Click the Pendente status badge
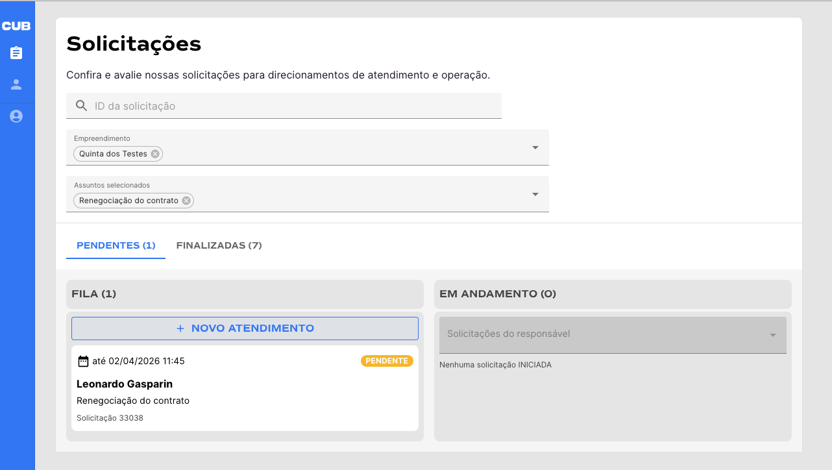The height and width of the screenshot is (470, 832). [387, 361]
